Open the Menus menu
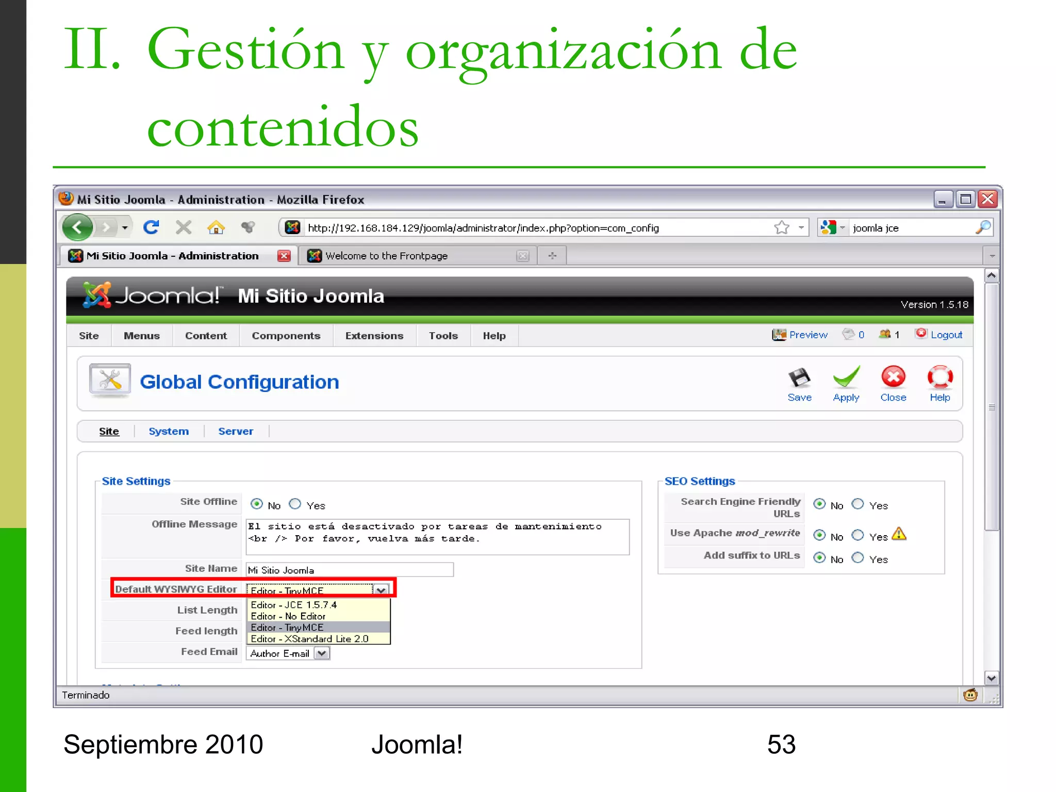 coord(142,336)
